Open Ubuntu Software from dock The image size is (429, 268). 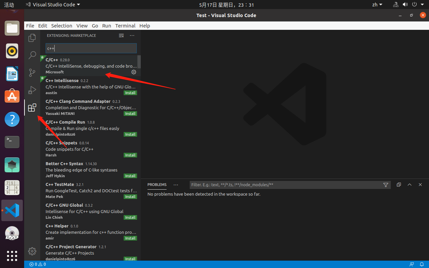12,96
